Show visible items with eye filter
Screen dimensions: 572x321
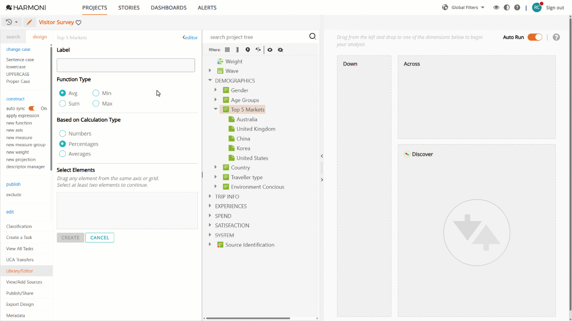270,50
